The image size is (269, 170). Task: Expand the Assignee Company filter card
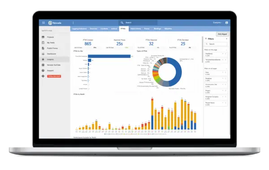coord(223,97)
